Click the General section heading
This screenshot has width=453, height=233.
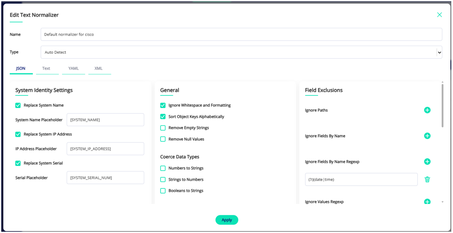pyautogui.click(x=170, y=90)
